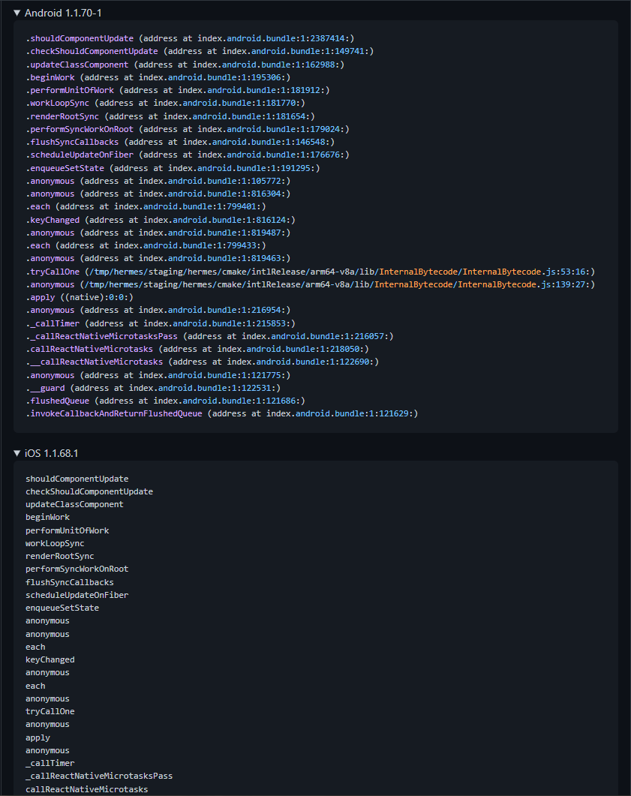This screenshot has height=796, width=631.
Task: Select the .anonymous line with address 121775
Action: tap(158, 375)
